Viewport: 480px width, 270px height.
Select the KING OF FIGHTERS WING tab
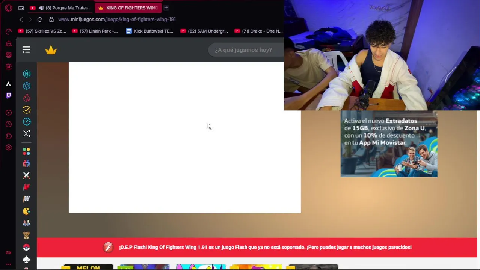point(128,8)
